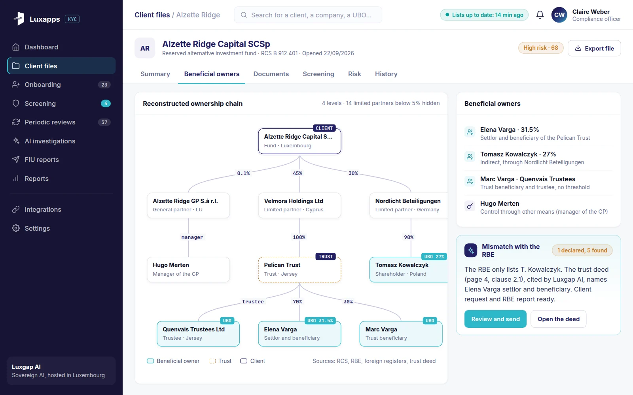This screenshot has width=633, height=395.
Task: Open the Risk tab
Action: 354,74
